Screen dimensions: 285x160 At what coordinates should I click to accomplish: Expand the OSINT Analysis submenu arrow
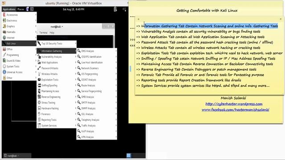pos(116,80)
